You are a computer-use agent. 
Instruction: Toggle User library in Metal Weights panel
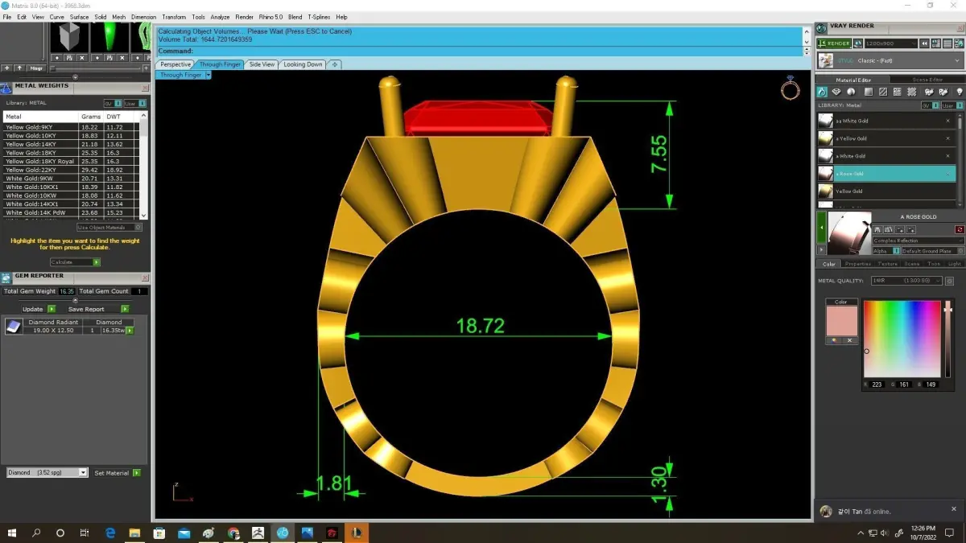coord(136,103)
